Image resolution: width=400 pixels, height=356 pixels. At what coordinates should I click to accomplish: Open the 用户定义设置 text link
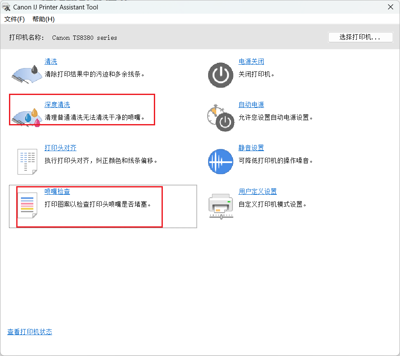[x=258, y=192]
